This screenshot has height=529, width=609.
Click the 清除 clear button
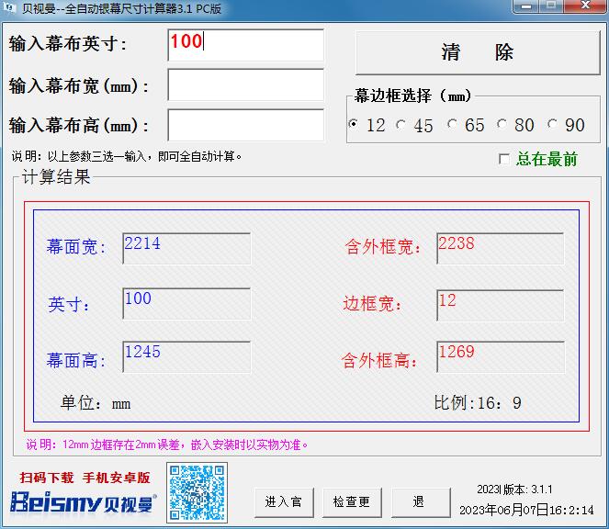[479, 52]
